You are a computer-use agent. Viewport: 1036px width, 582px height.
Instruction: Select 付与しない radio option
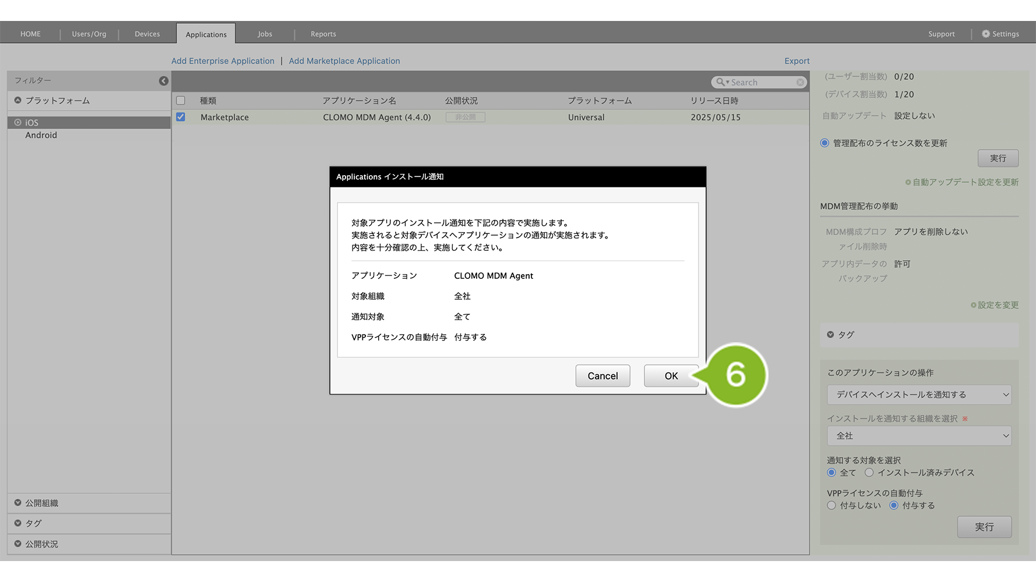point(831,505)
